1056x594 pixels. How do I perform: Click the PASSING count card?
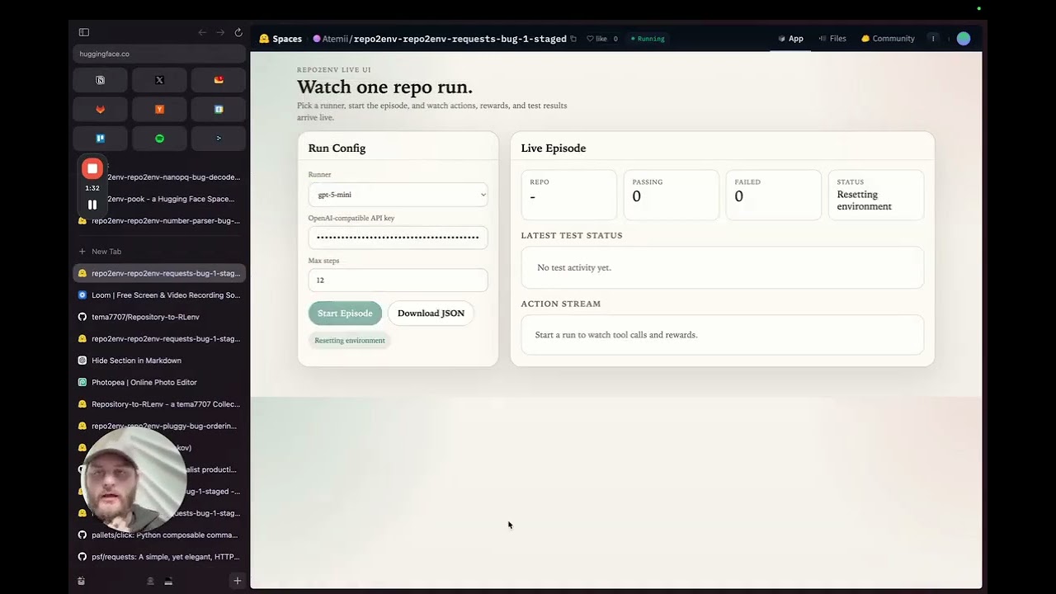click(672, 195)
